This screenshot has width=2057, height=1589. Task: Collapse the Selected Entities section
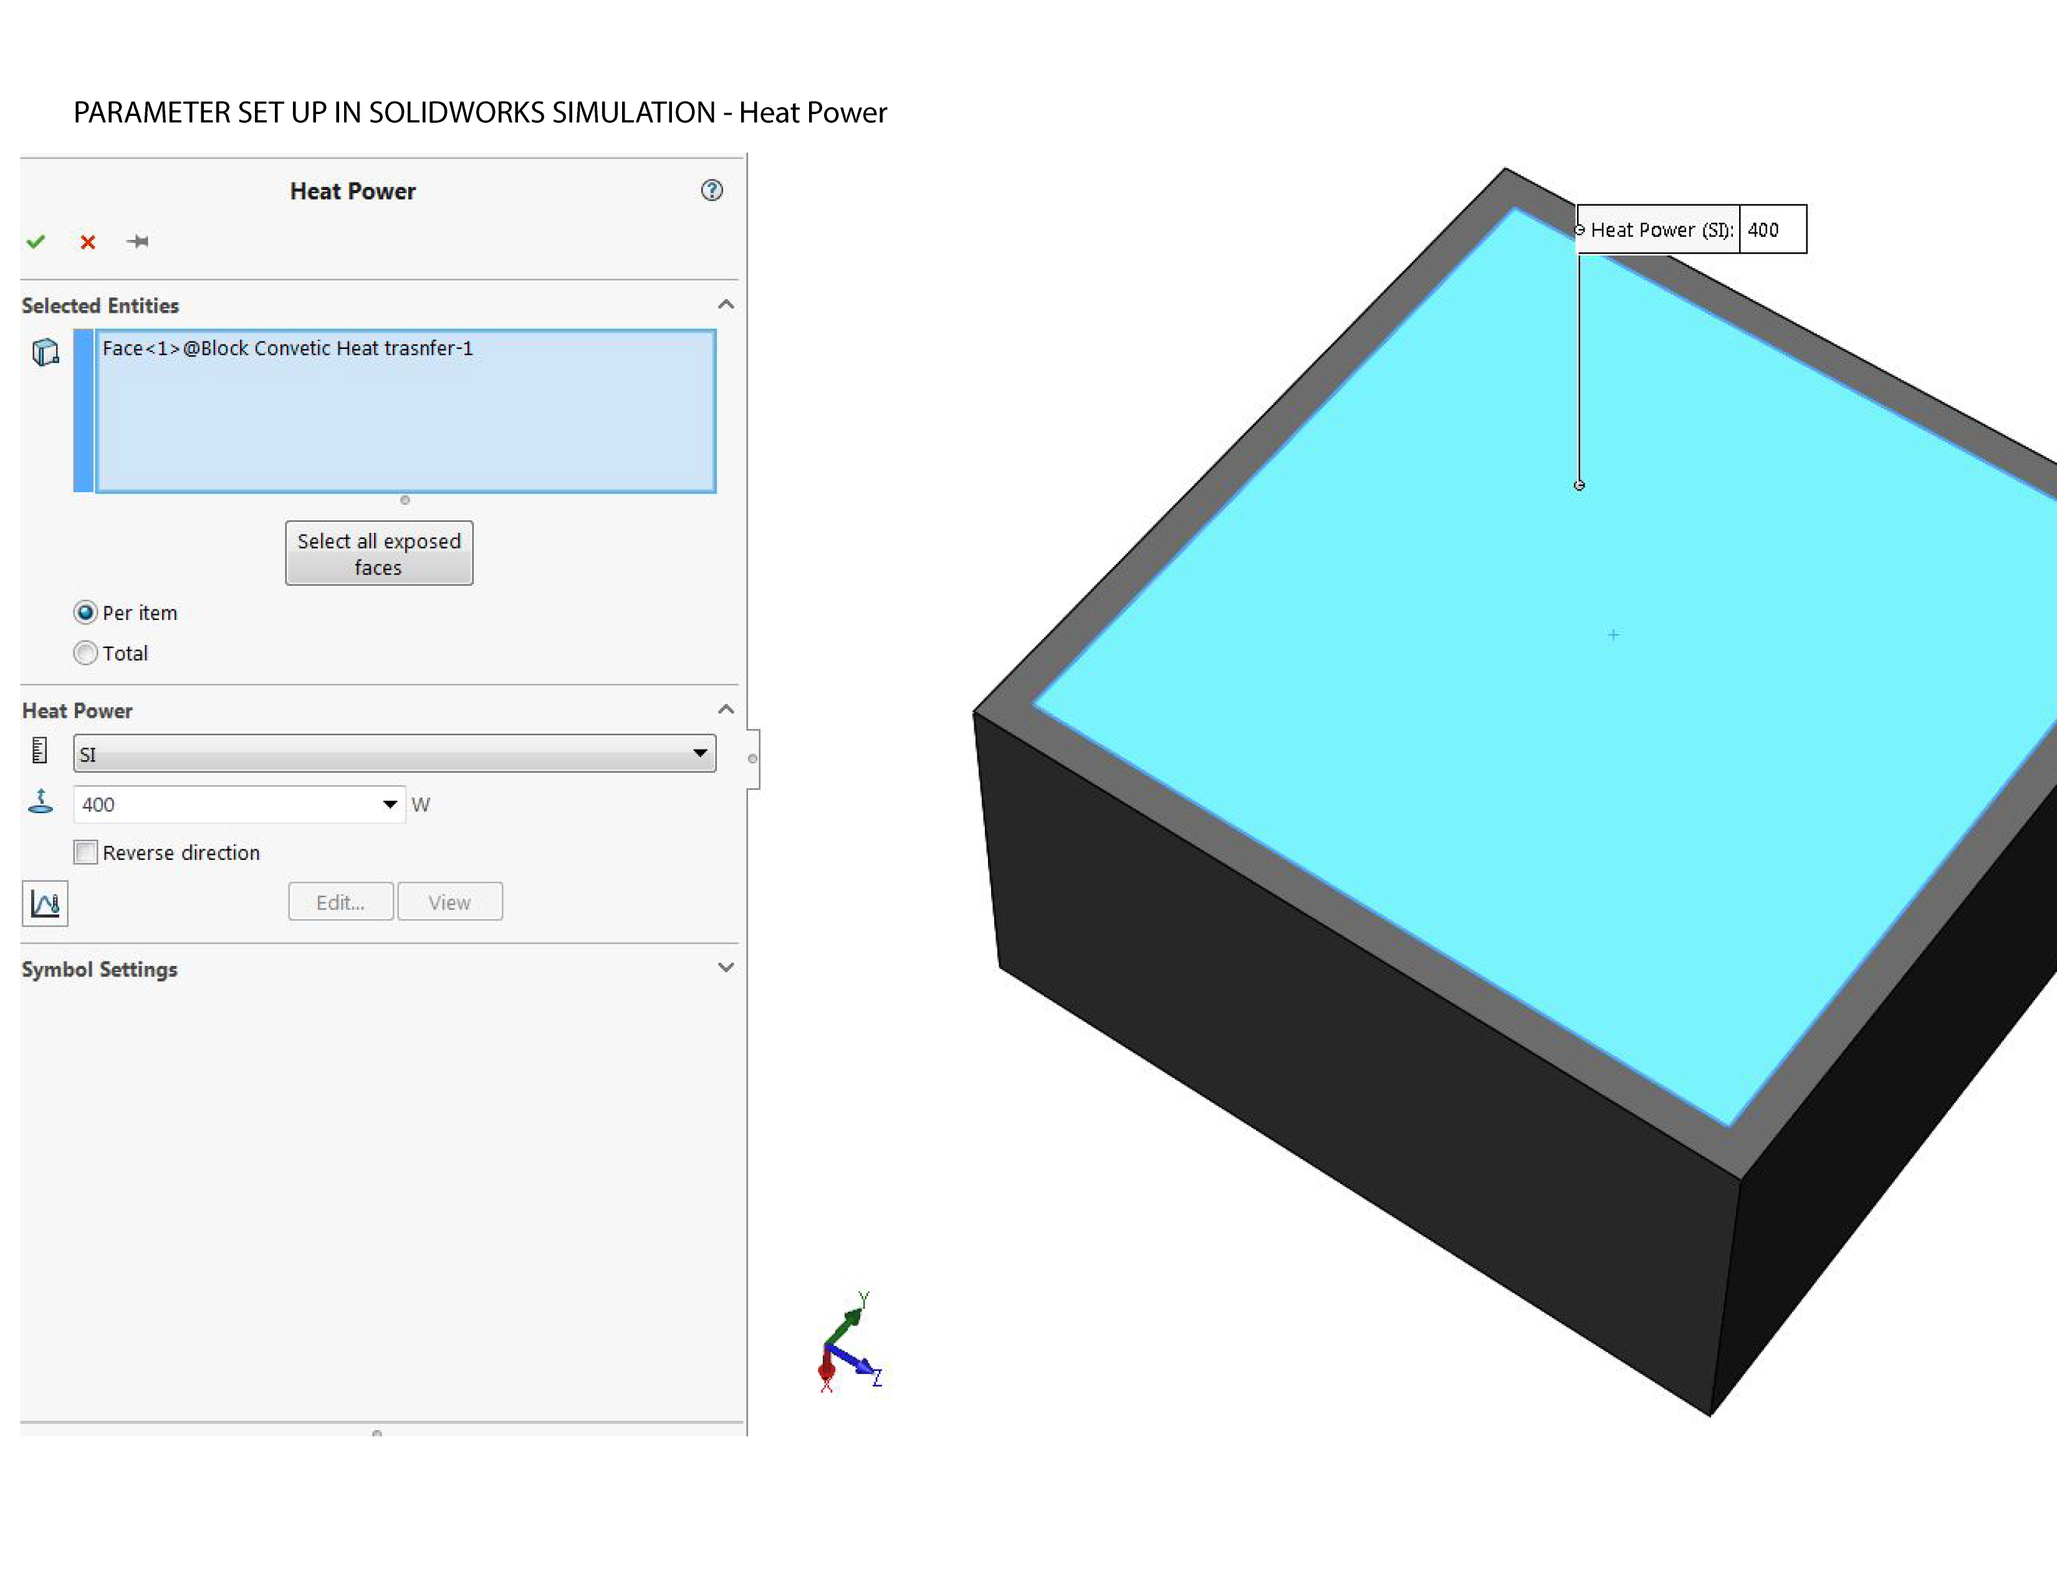726,304
